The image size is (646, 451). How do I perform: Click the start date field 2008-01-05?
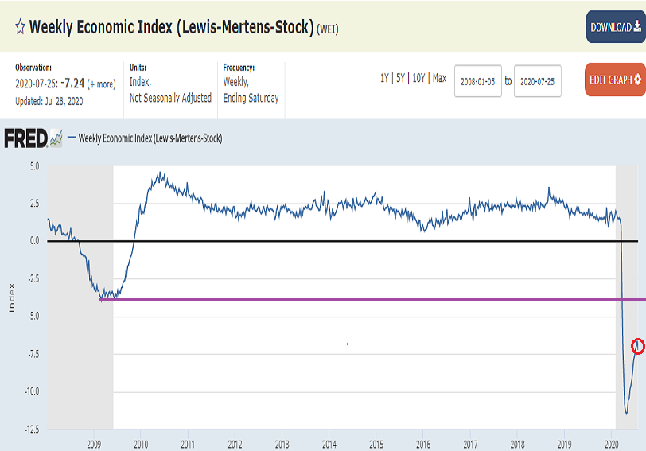(x=478, y=81)
